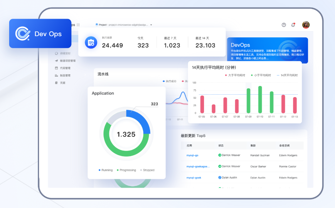Toggle the Running legend entry
Image resolution: width=335 pixels, height=208 pixels.
(106, 170)
